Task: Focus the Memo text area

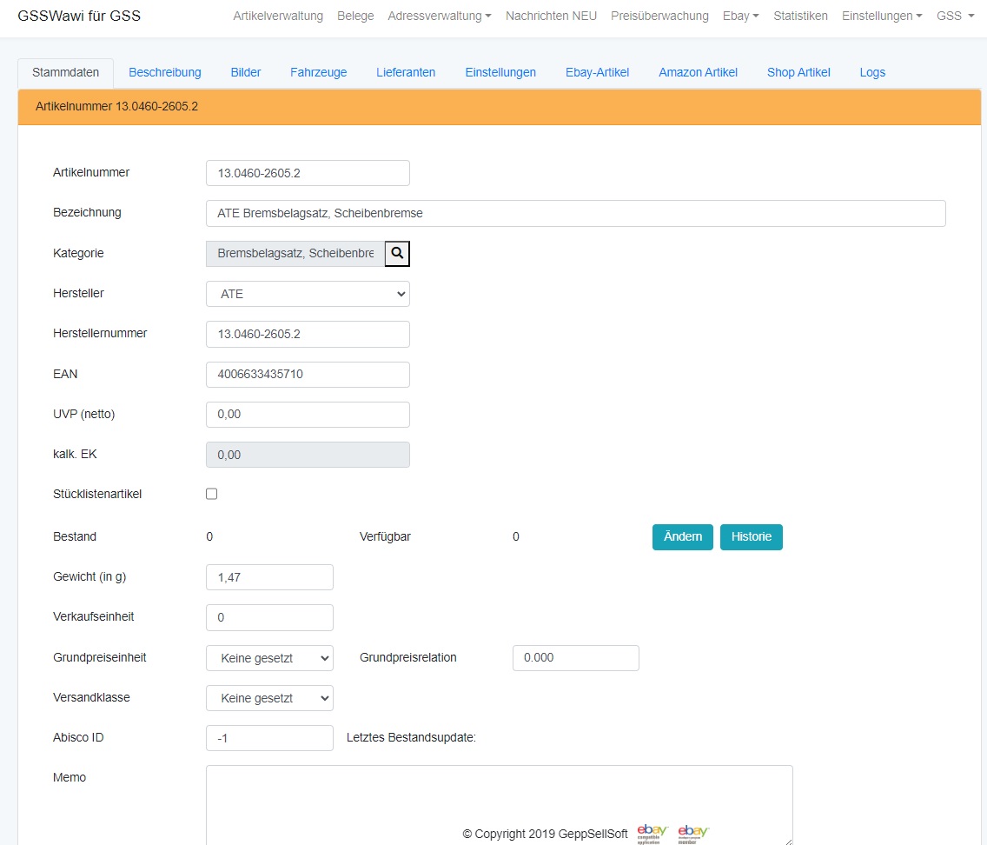Action: (x=499, y=795)
